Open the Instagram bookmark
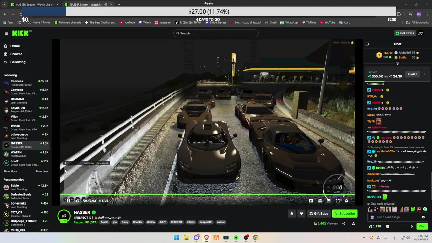This screenshot has height=243, width=432. (163, 23)
